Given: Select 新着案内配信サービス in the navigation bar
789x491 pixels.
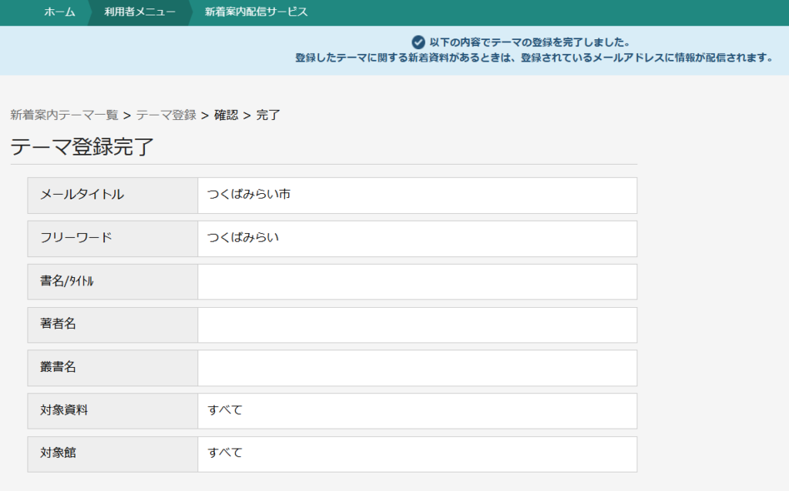Looking at the screenshot, I should [256, 12].
